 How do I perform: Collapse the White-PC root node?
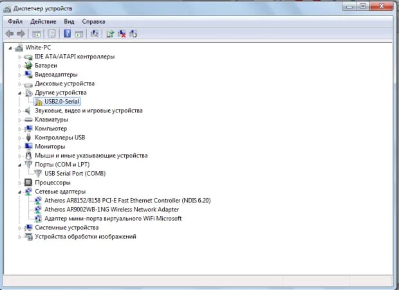point(10,48)
